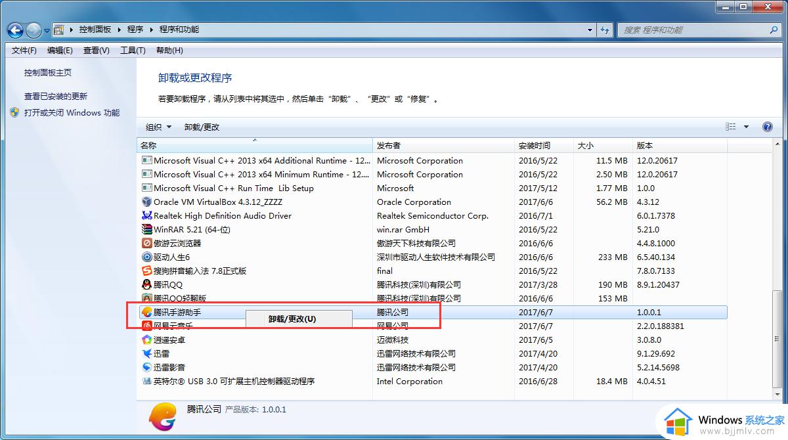The width and height of the screenshot is (788, 440).
Task: Click publisher Realtek Semiconductor Corp. cell
Action: (433, 216)
